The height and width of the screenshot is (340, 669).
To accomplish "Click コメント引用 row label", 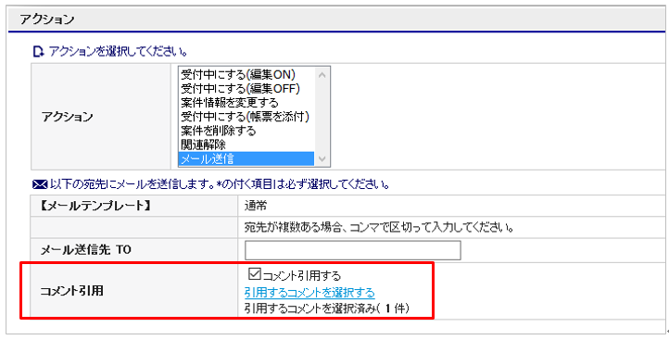I will (71, 292).
